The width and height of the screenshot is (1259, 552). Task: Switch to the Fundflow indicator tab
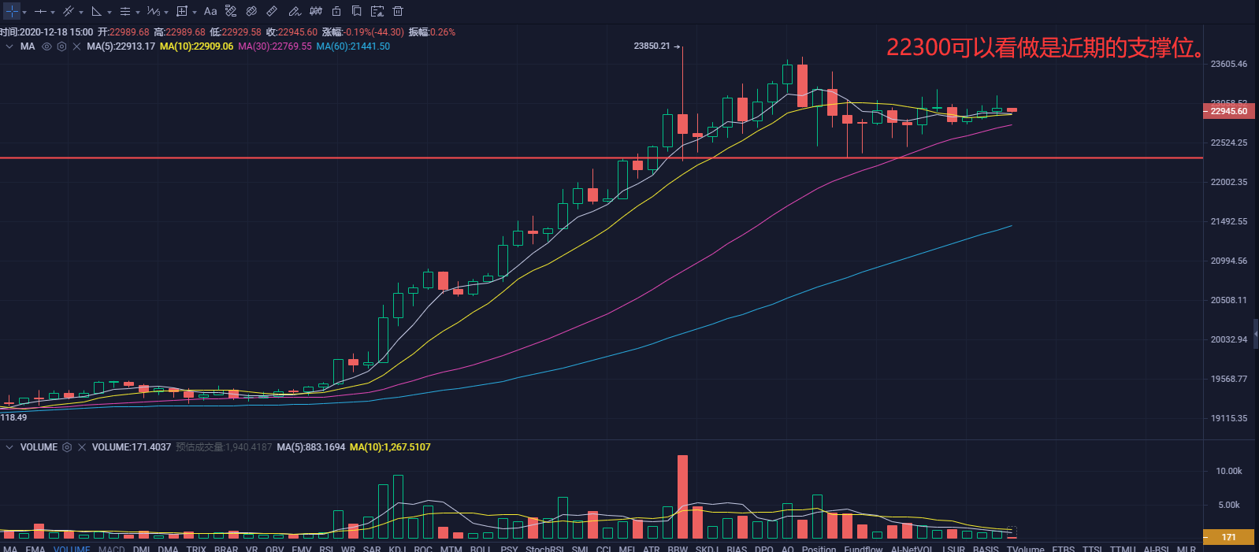(x=863, y=548)
